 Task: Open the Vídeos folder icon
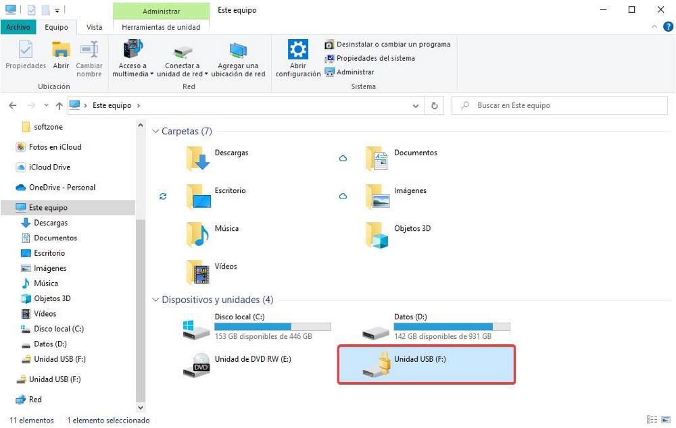[x=198, y=272]
